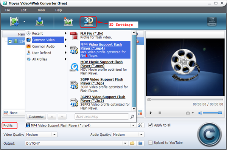Enable the Upload to YouTube checkbox
Screen dimensions: 227x150
(151, 142)
